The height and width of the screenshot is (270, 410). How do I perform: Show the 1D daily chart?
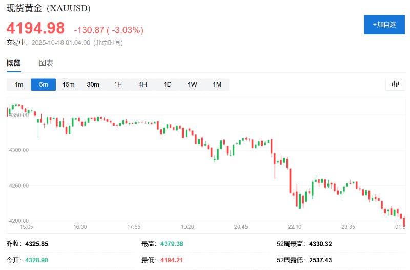pos(168,84)
